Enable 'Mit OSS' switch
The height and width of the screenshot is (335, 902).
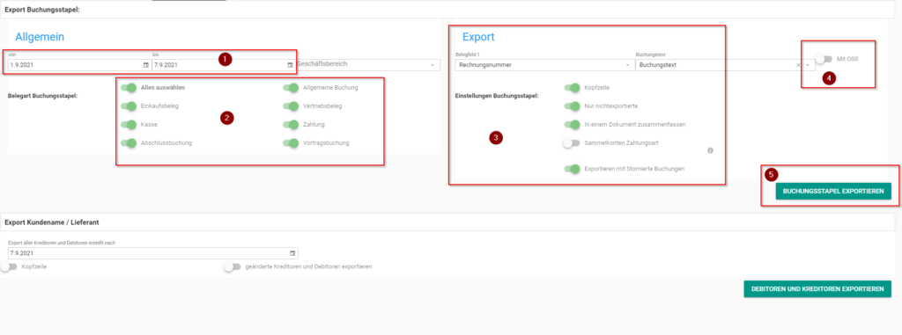click(824, 59)
